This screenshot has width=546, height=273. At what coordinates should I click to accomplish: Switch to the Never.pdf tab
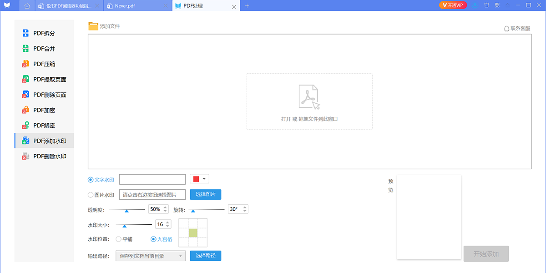pyautogui.click(x=135, y=6)
